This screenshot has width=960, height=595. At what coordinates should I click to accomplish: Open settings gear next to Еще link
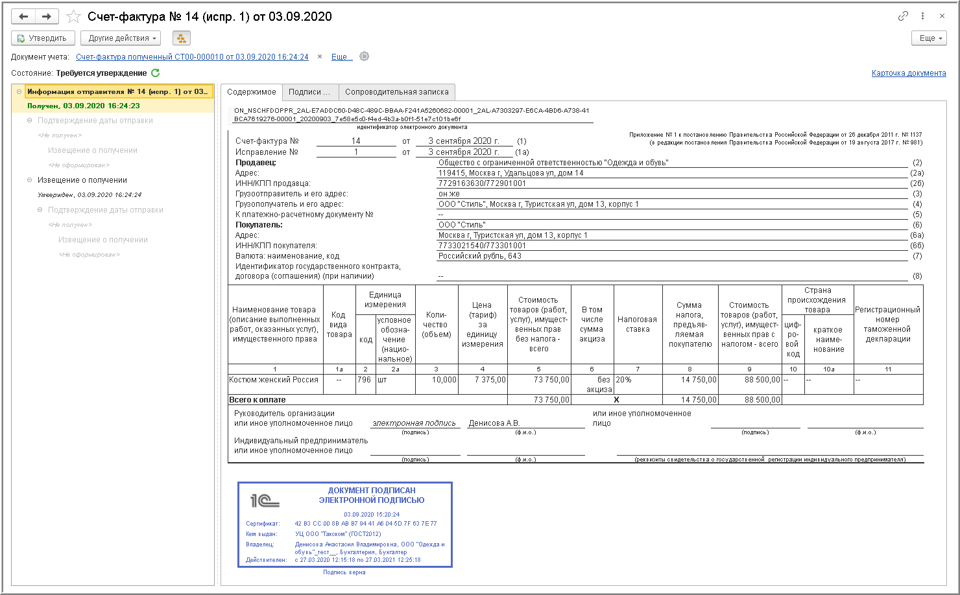pyautogui.click(x=365, y=56)
